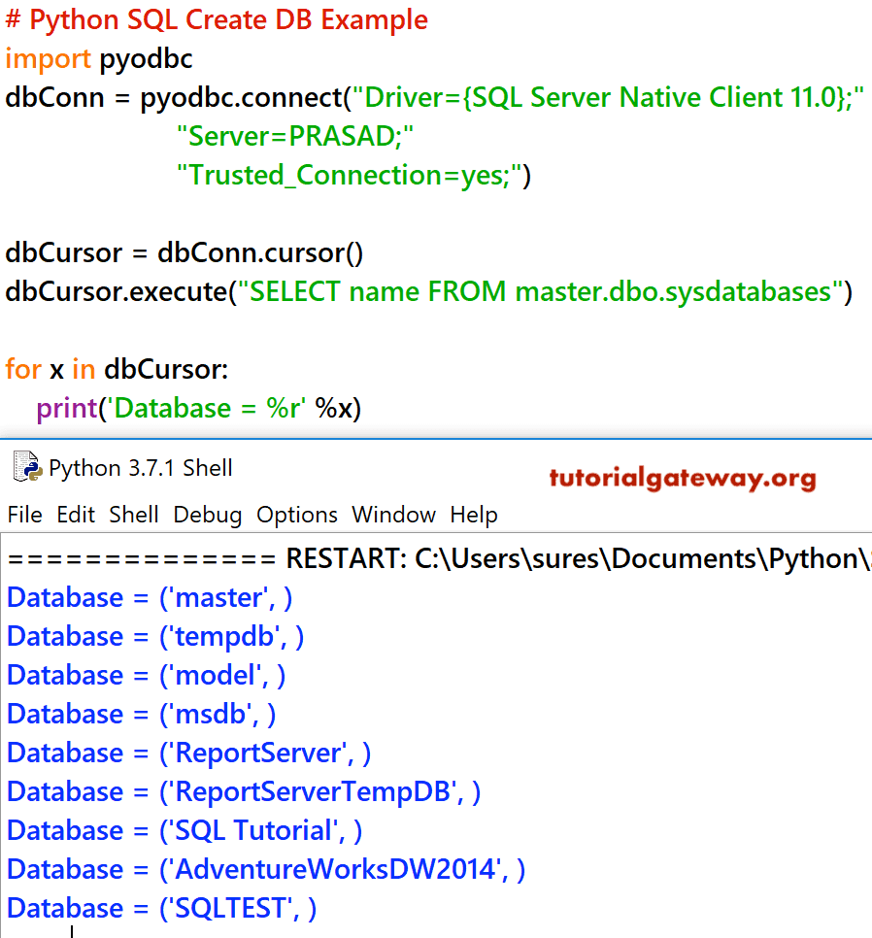Click the blinking cursor on the shell input line
The image size is (872, 938).
tap(71, 930)
